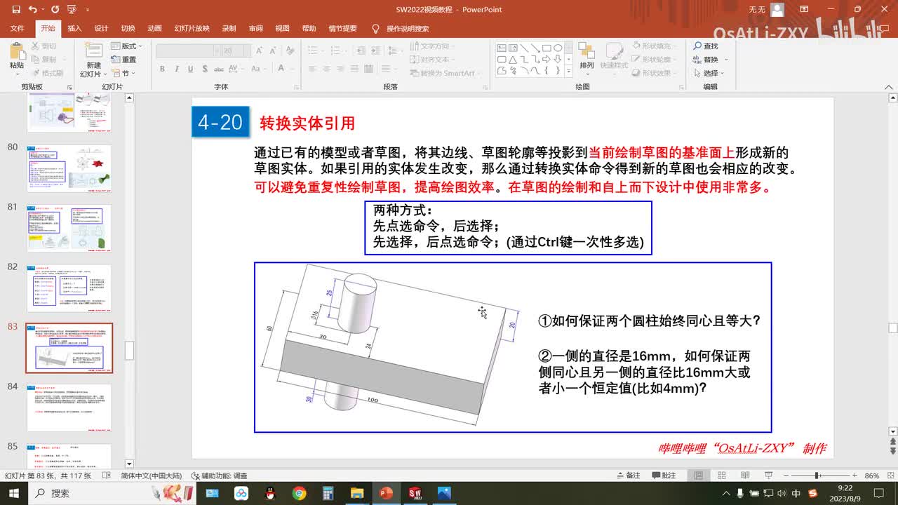This screenshot has height=505, width=898.
Task: Toggle 备注 notes pane in status bar
Action: 627,476
